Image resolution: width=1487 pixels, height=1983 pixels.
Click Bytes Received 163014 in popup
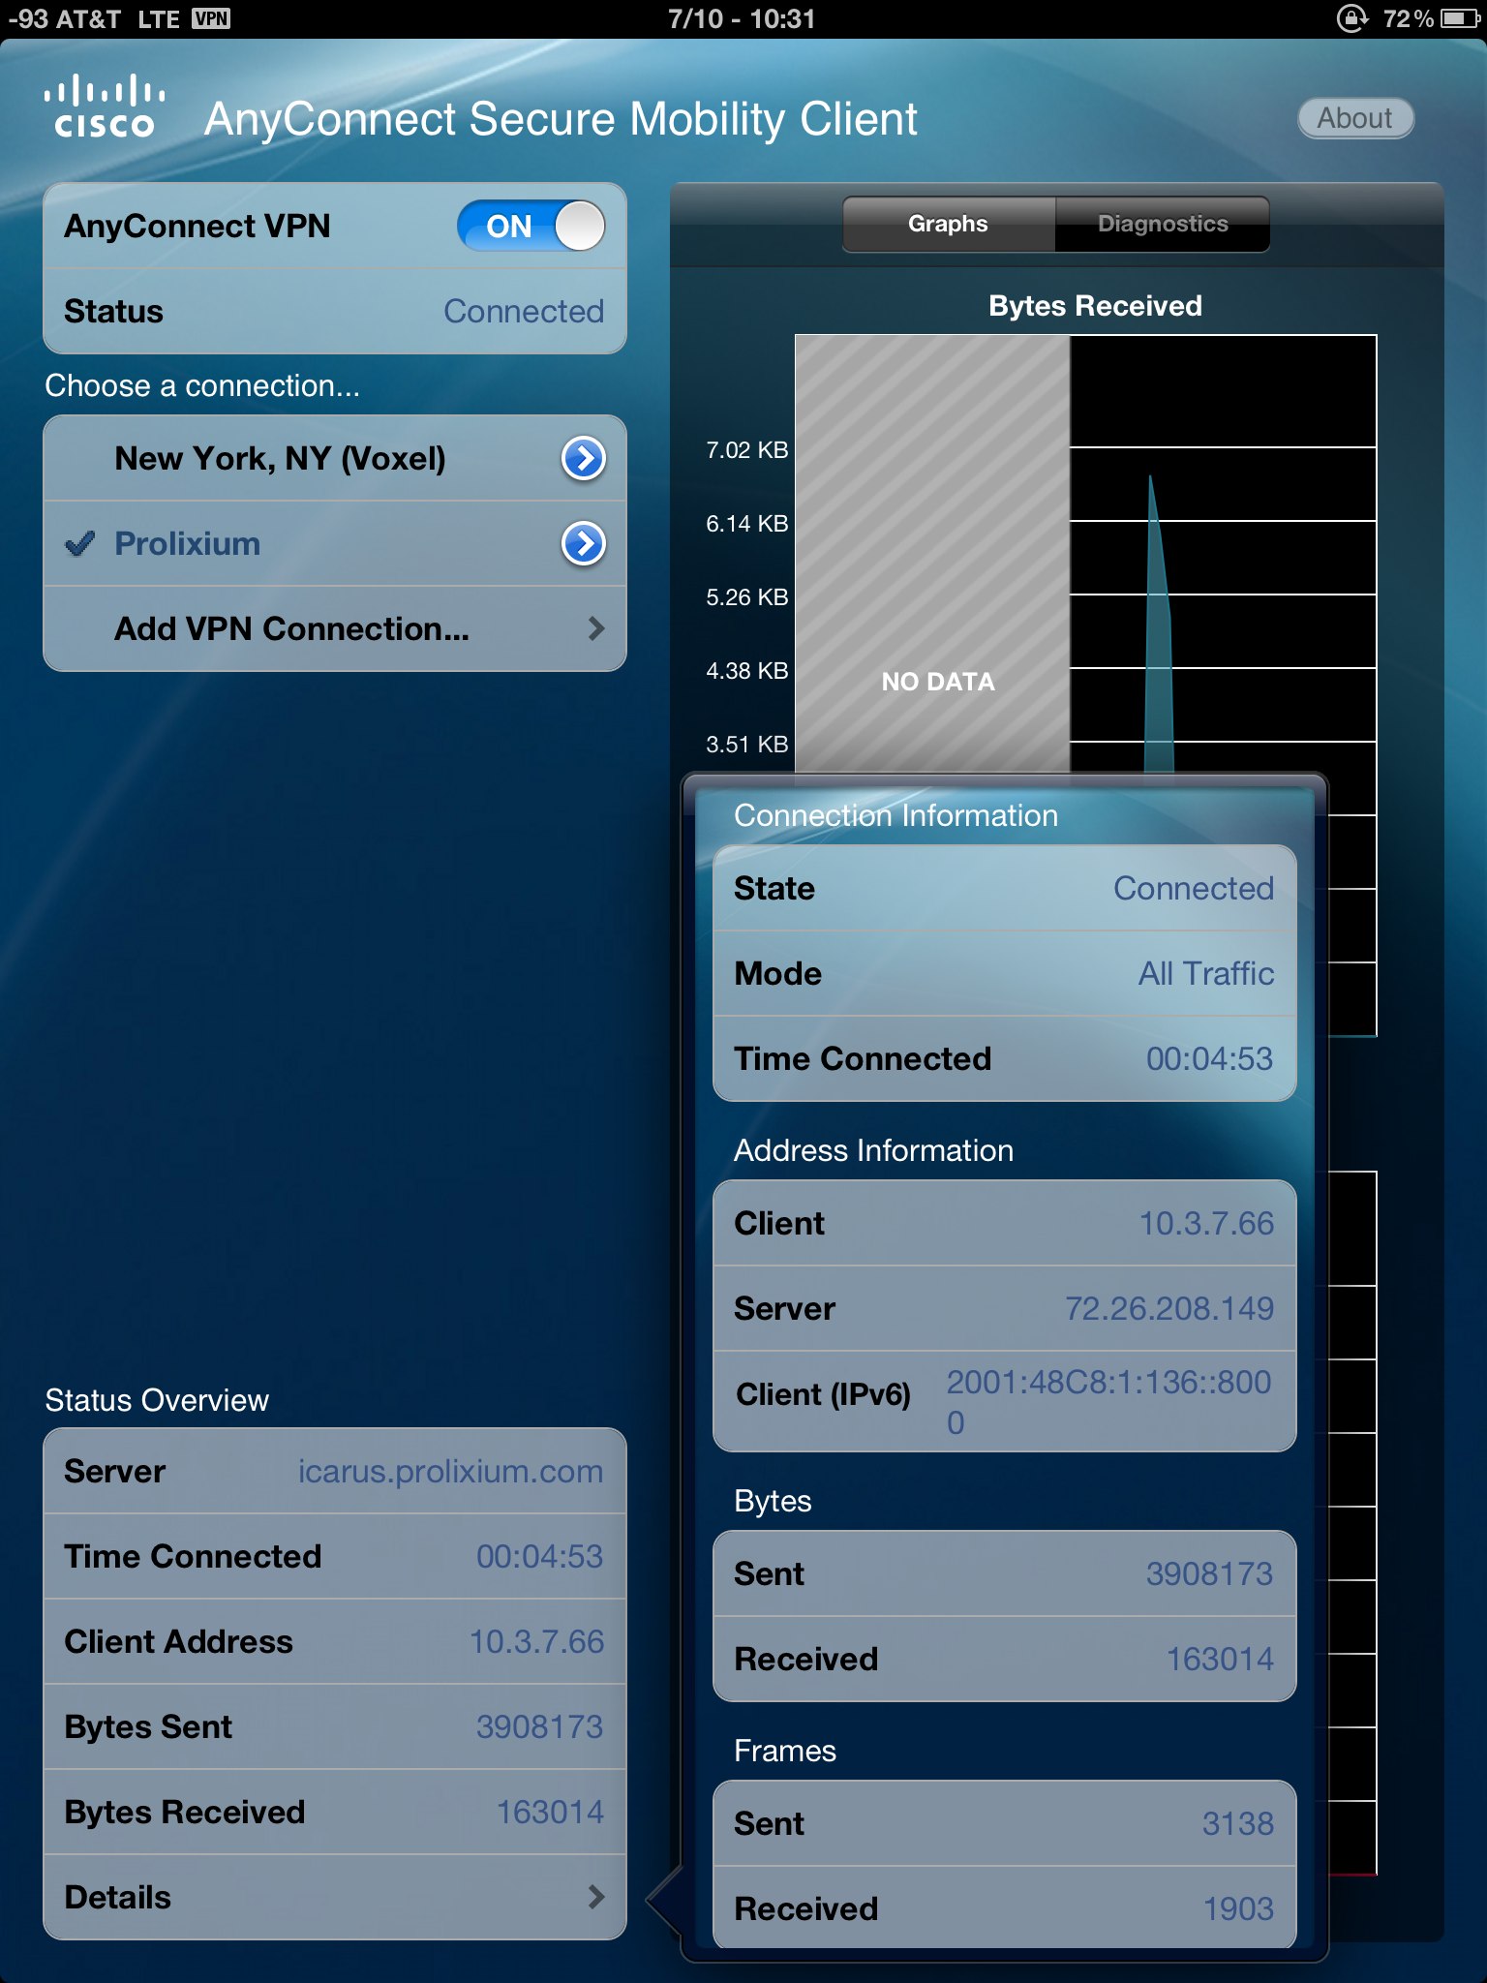pyautogui.click(x=1005, y=1659)
